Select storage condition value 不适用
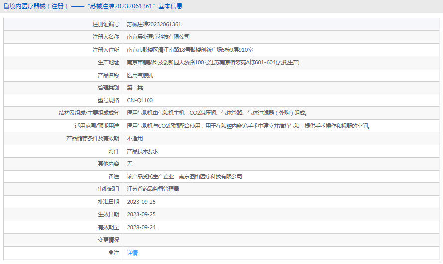The height and width of the screenshot is (264, 443). [x=135, y=138]
